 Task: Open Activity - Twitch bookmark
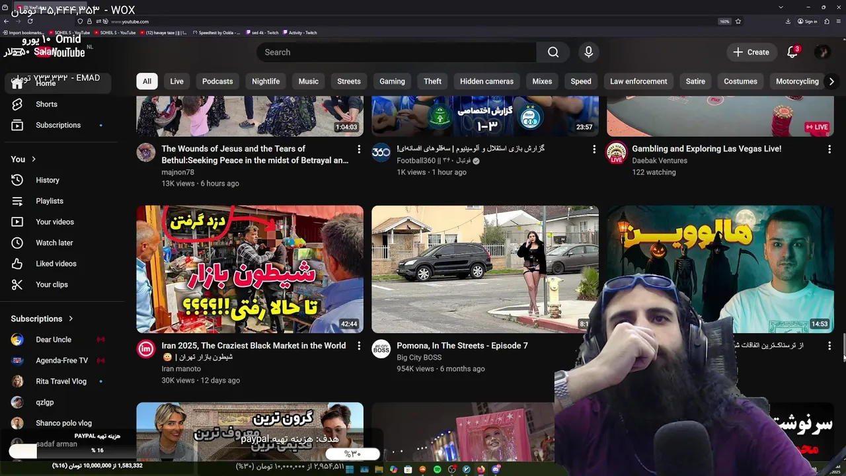click(x=299, y=32)
